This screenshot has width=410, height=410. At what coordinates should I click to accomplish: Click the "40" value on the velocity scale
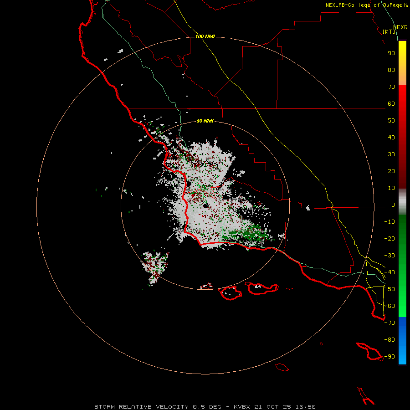click(x=391, y=138)
